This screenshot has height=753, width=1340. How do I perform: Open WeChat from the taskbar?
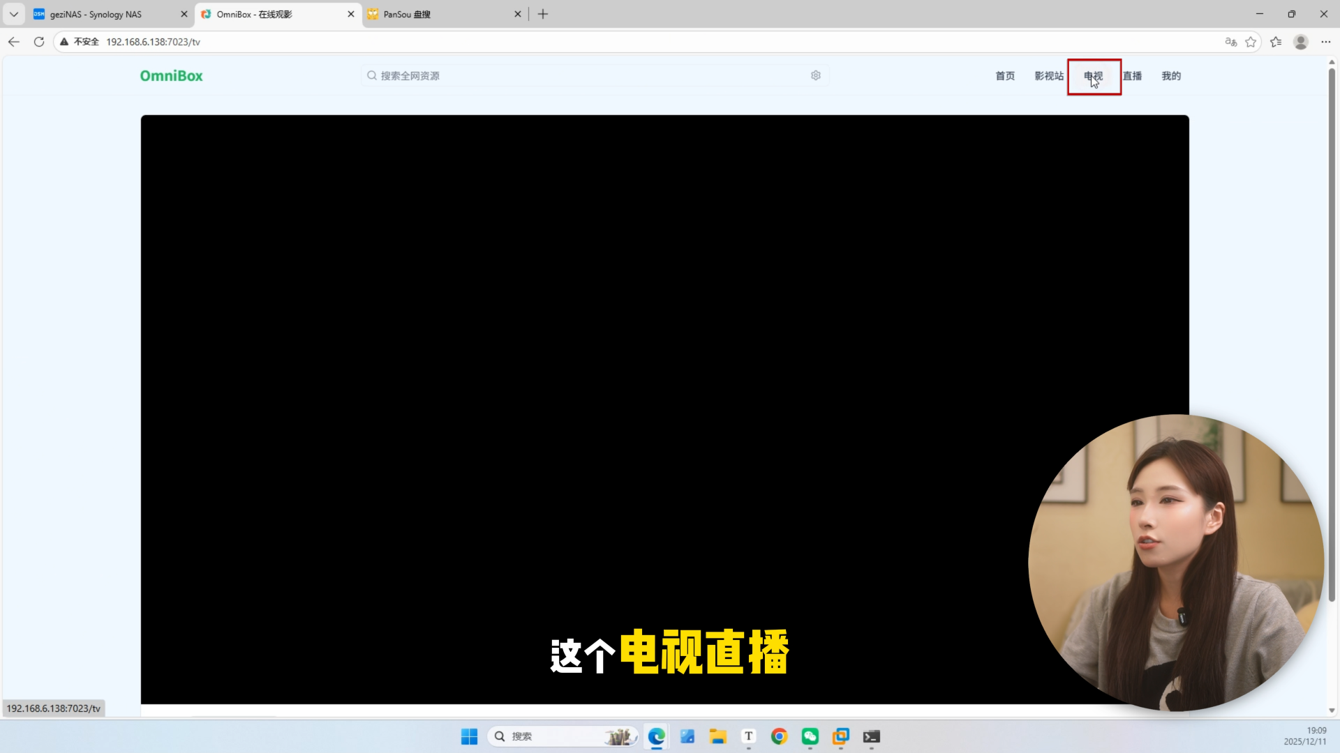(810, 736)
